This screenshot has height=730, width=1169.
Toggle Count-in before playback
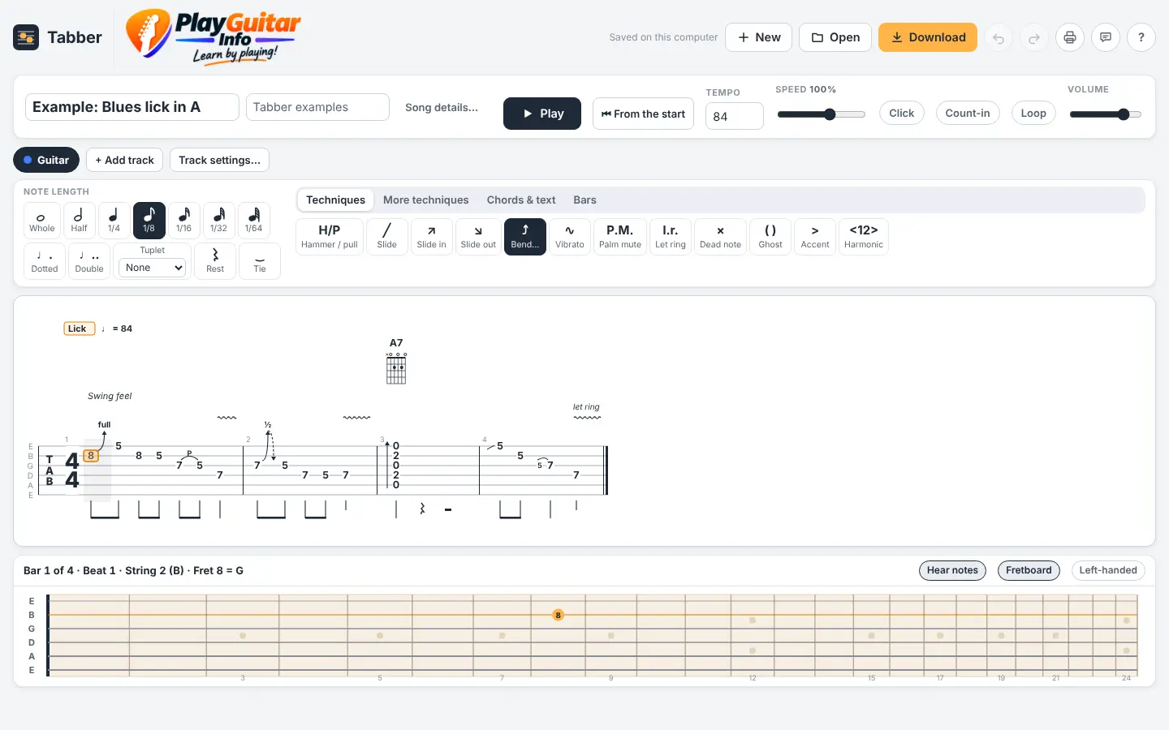(x=968, y=113)
